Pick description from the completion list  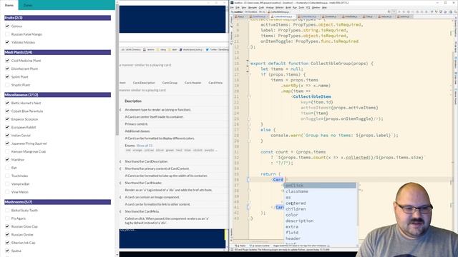320,221
